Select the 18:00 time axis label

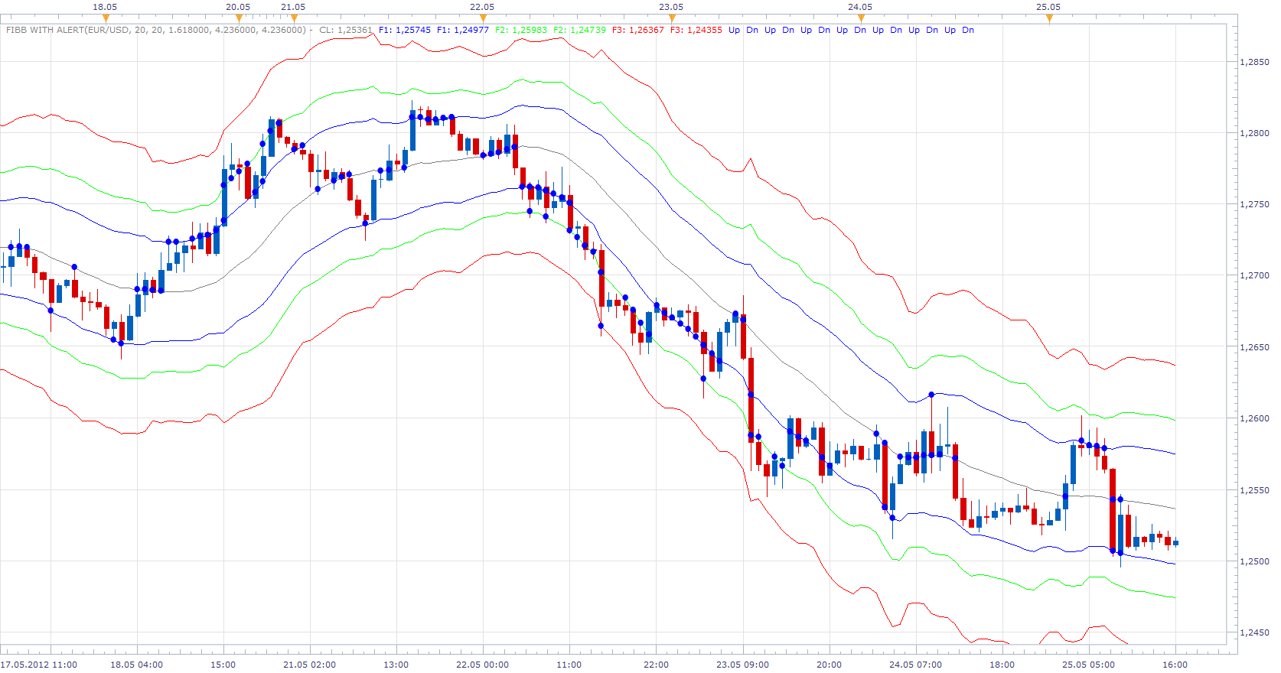[x=1002, y=665]
